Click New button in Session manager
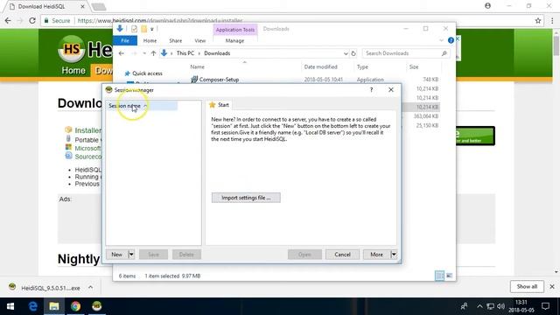560x315 pixels. pyautogui.click(x=116, y=255)
